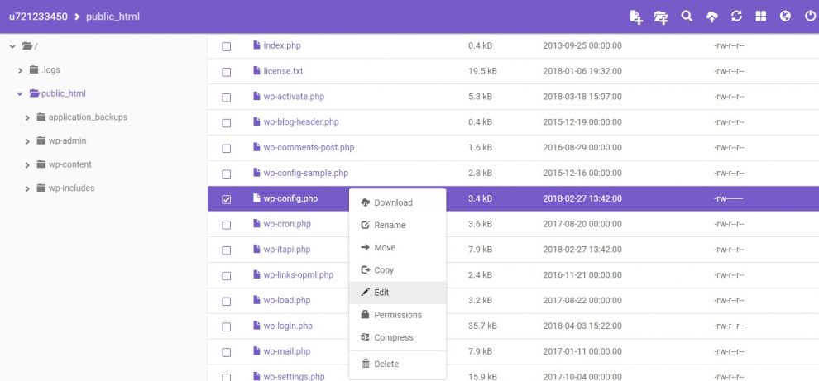
Task: Click the cloud upload icon
Action: tap(711, 17)
